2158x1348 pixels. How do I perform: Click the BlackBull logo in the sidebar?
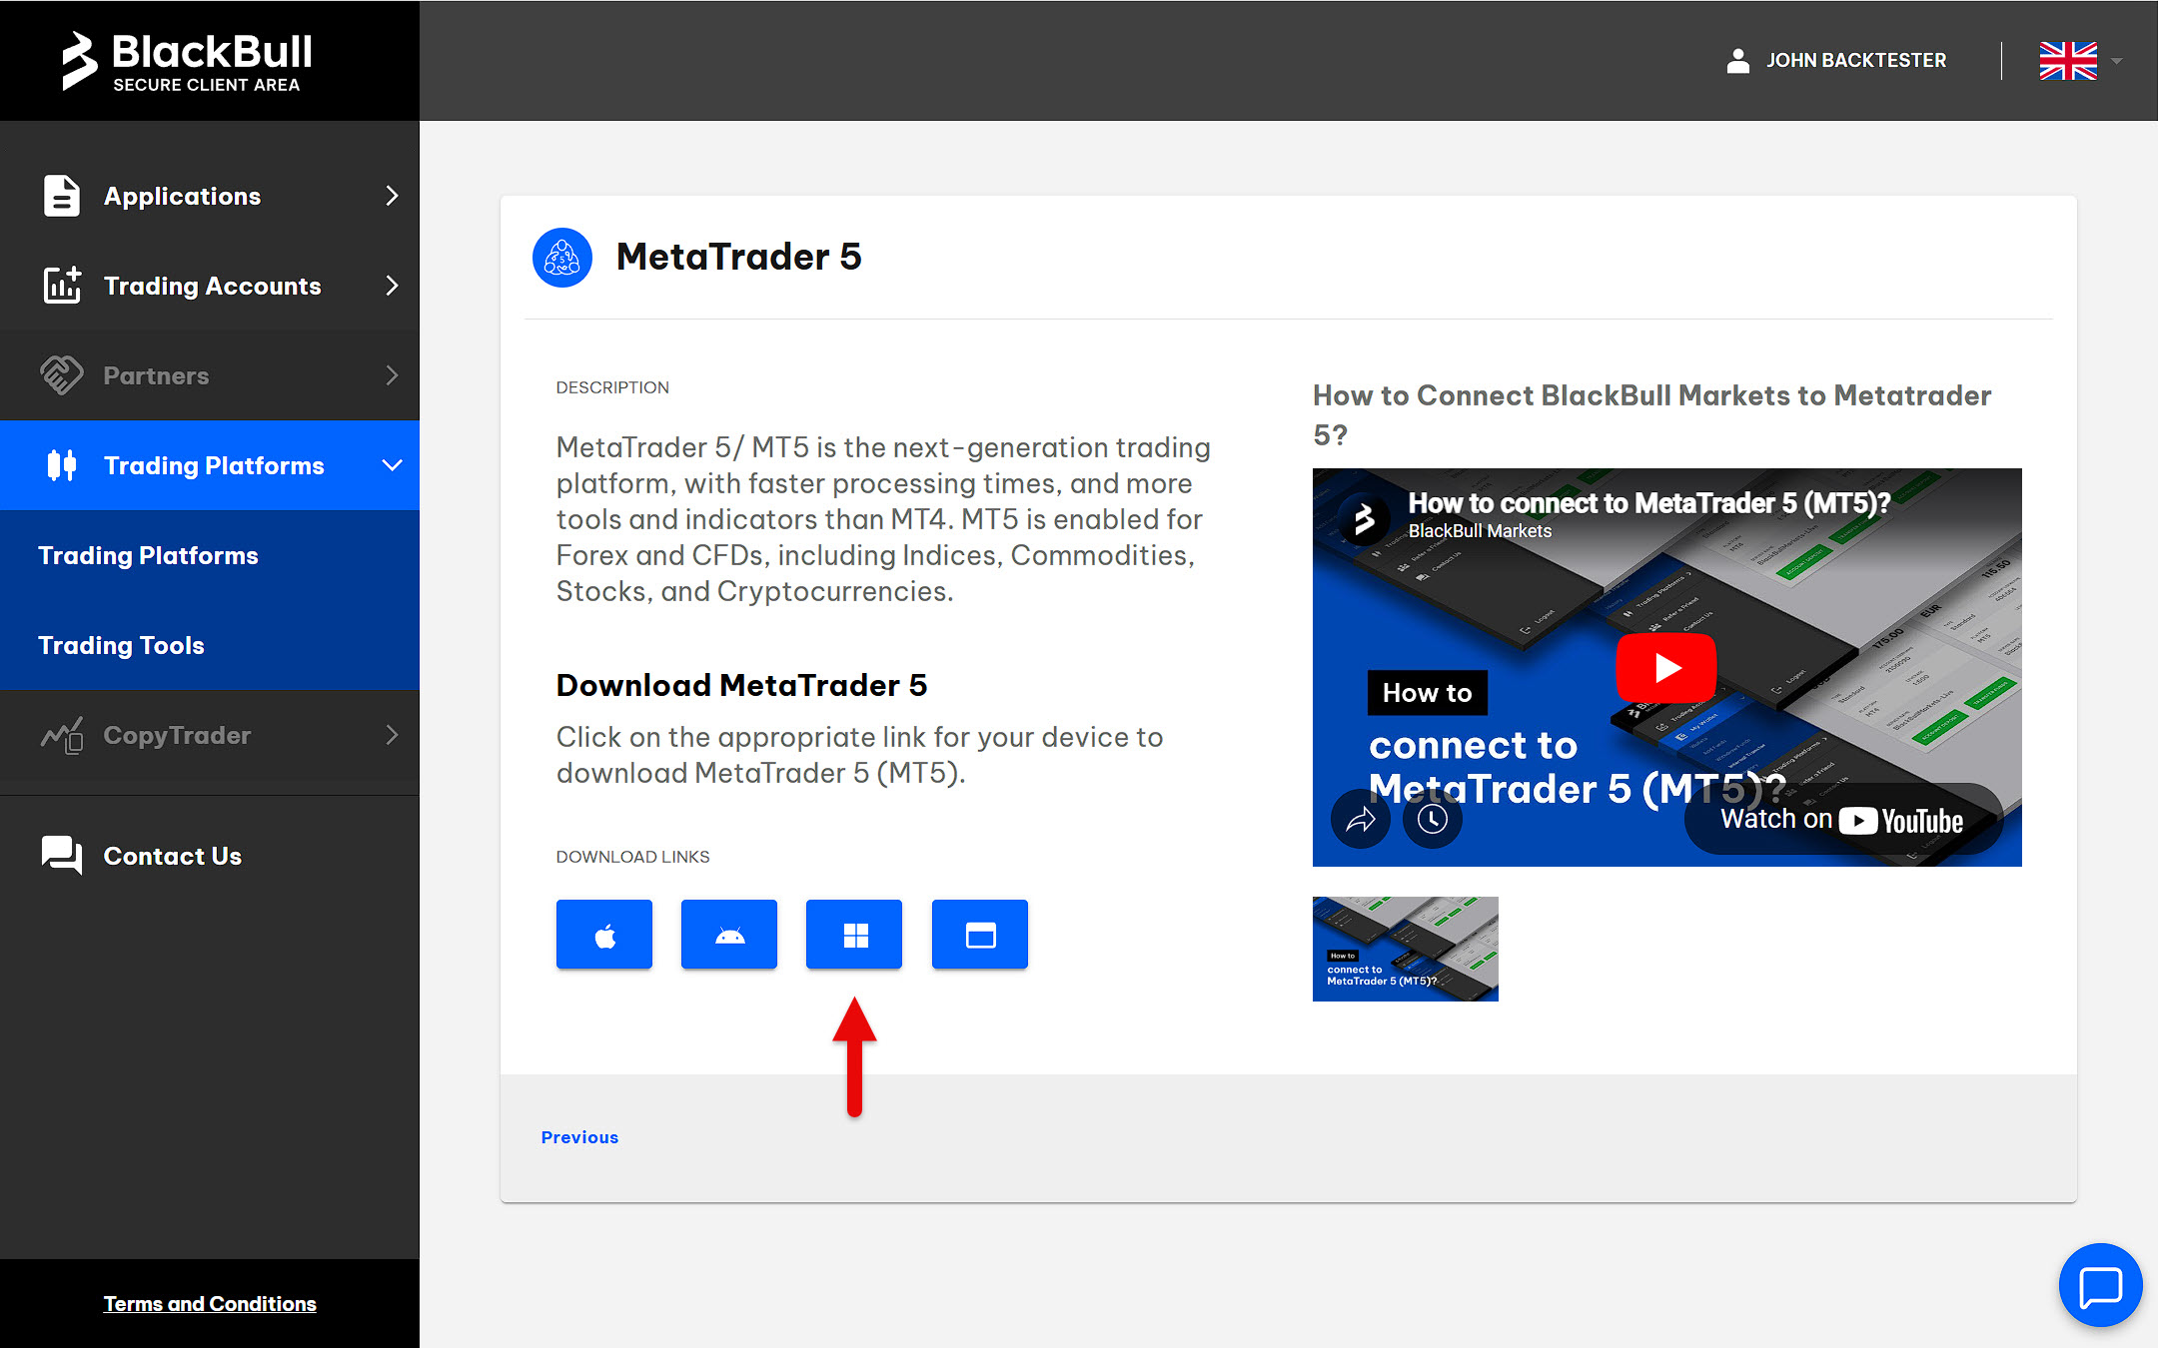(x=188, y=61)
